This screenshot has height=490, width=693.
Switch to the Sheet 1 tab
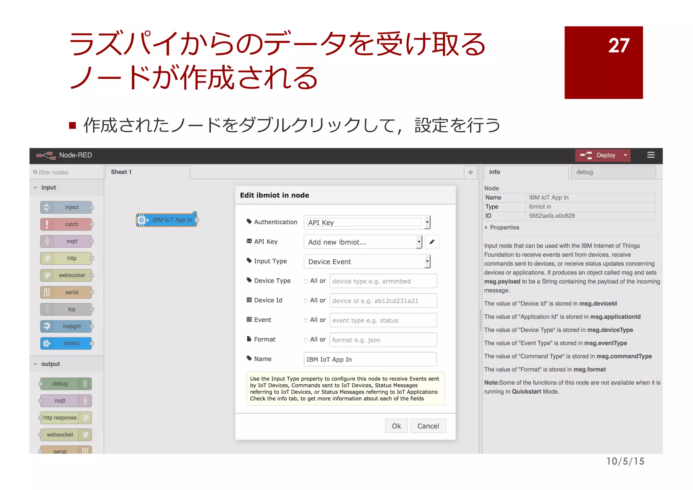click(148, 172)
